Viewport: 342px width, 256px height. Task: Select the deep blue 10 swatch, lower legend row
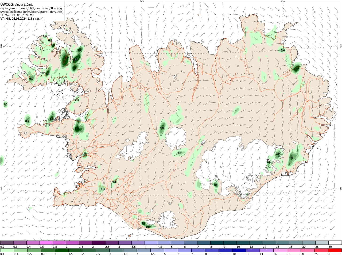coord(239,250)
